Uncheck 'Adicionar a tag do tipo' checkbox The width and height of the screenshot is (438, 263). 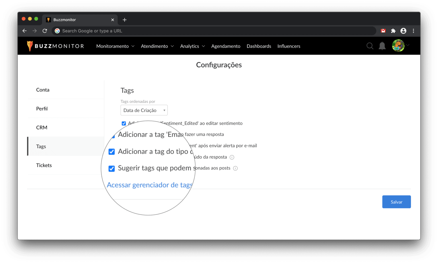(112, 152)
